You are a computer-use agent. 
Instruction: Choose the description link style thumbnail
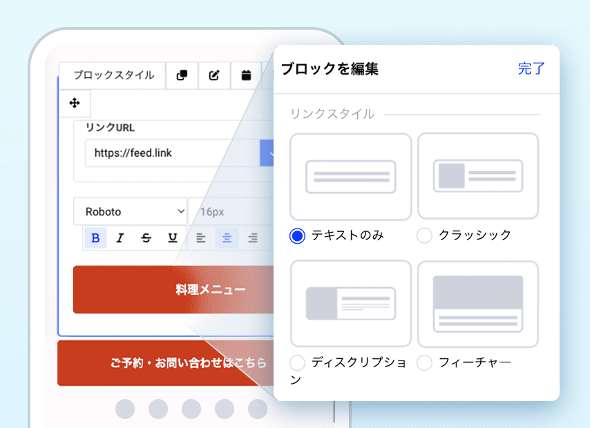tap(350, 304)
